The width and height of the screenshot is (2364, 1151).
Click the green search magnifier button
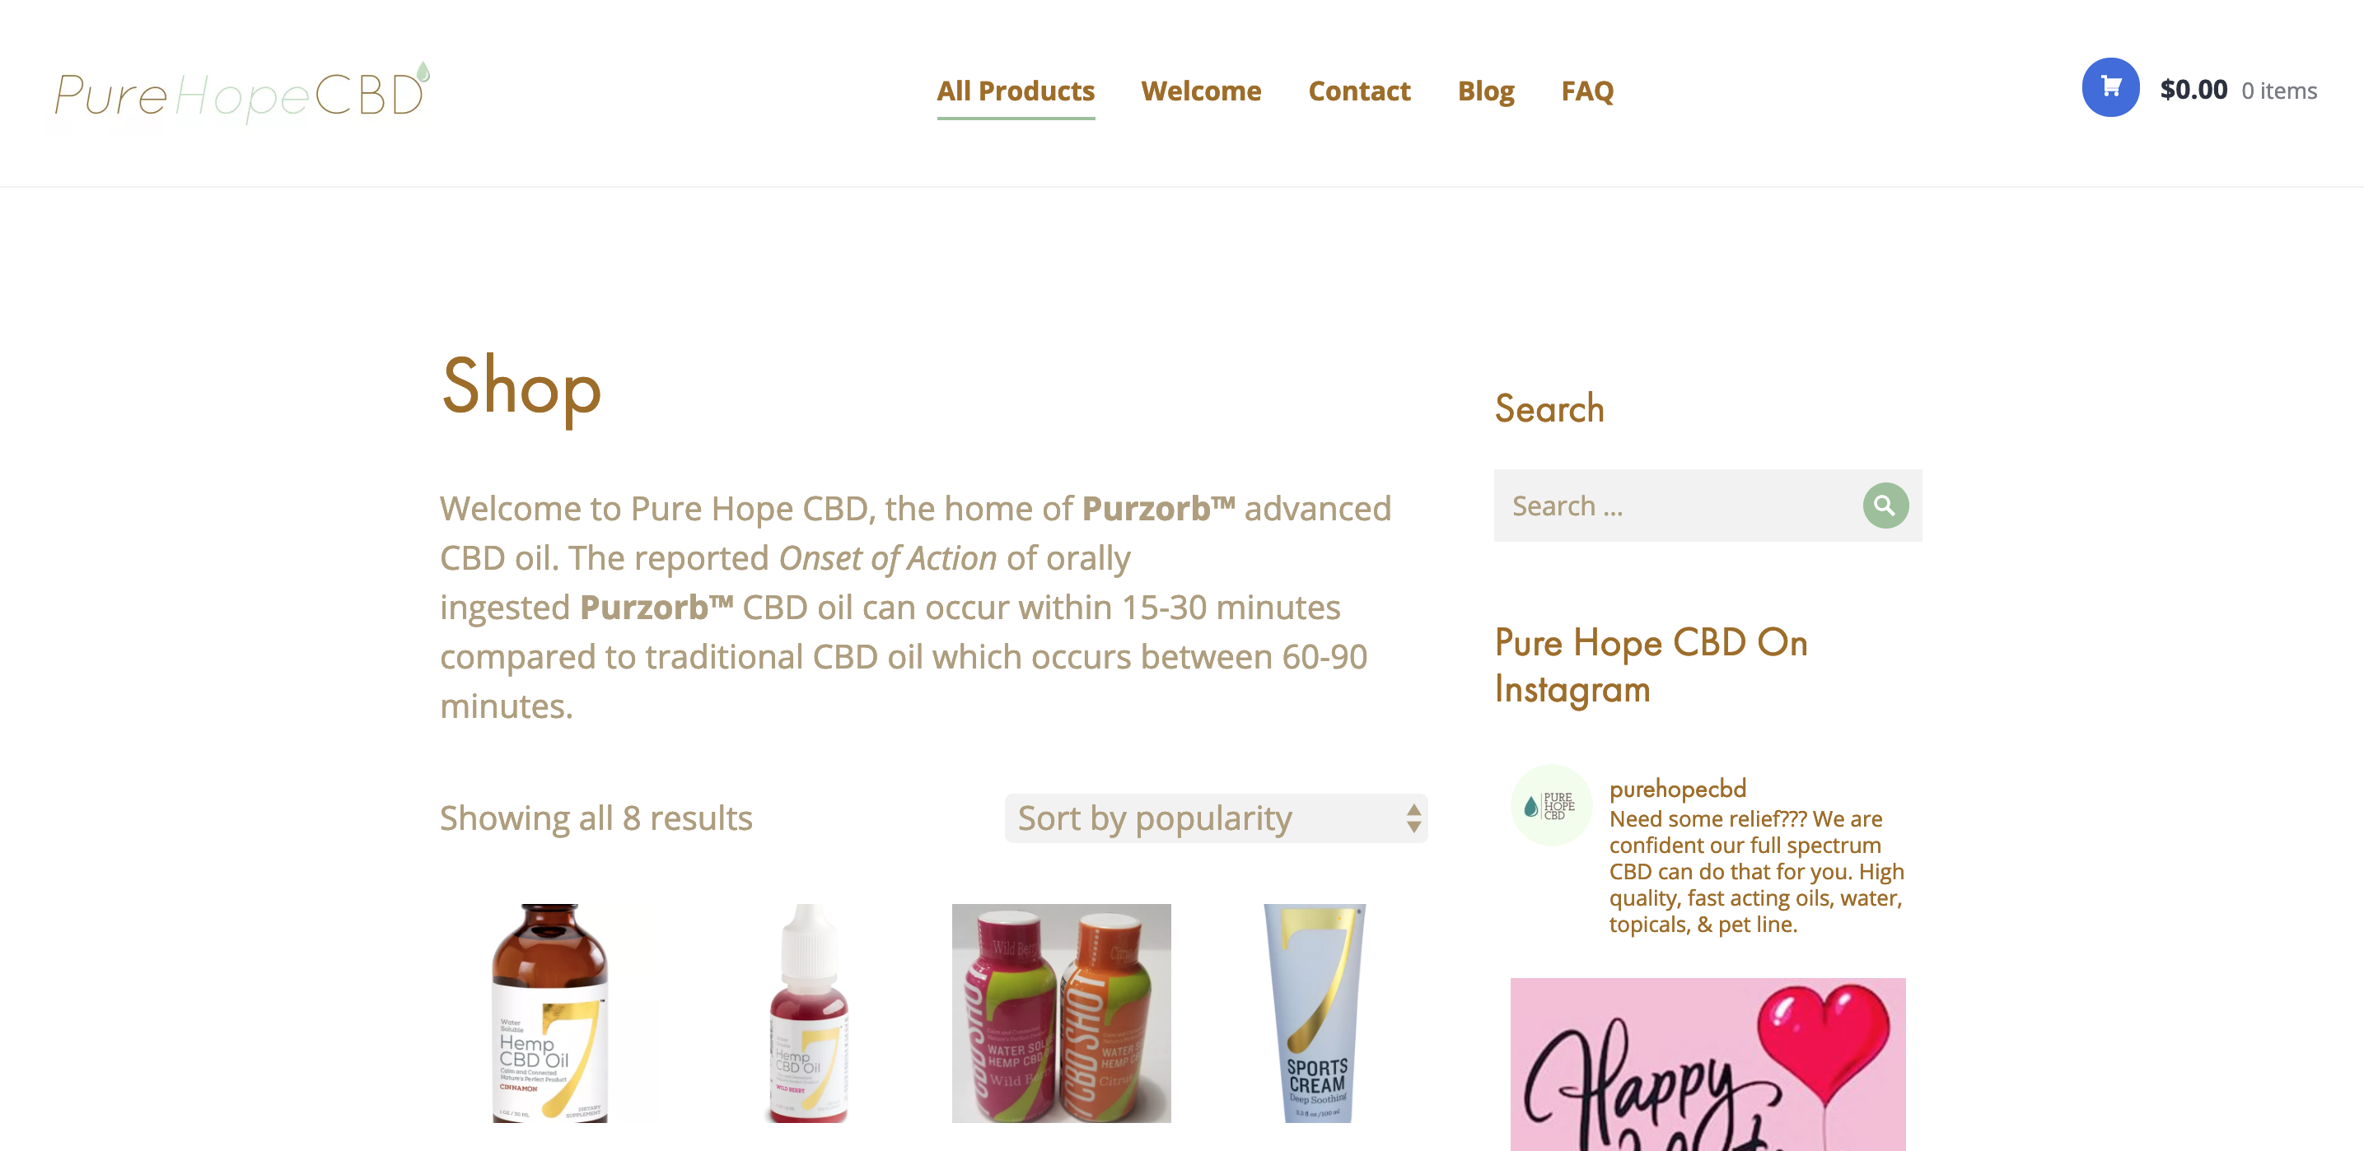[1885, 506]
